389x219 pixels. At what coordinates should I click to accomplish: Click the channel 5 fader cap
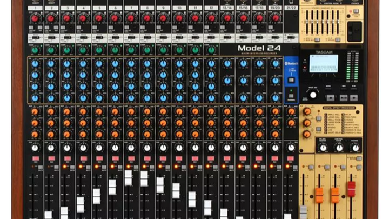tap(97, 196)
